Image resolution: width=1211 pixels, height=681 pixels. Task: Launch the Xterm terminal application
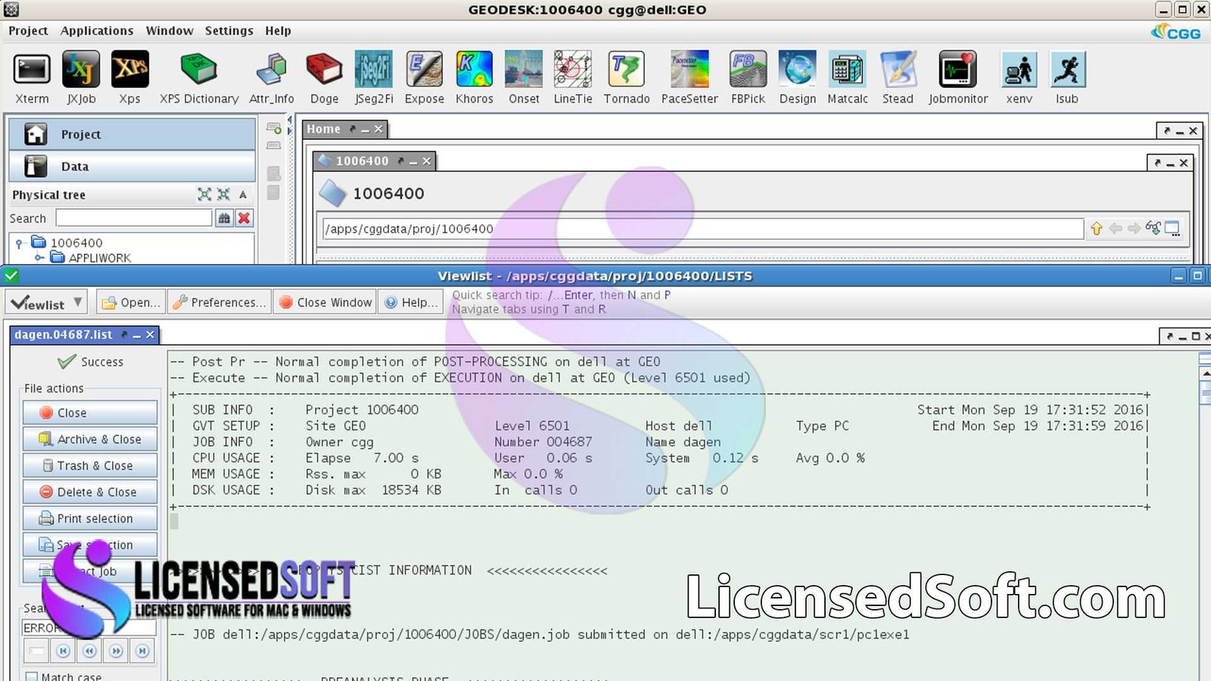coord(32,77)
